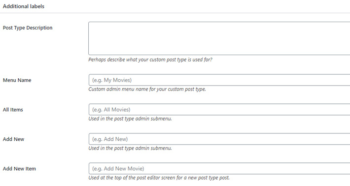Click the '(e.g. Add New Movie)' placeholder text
This screenshot has width=350, height=186.
click(x=118, y=169)
